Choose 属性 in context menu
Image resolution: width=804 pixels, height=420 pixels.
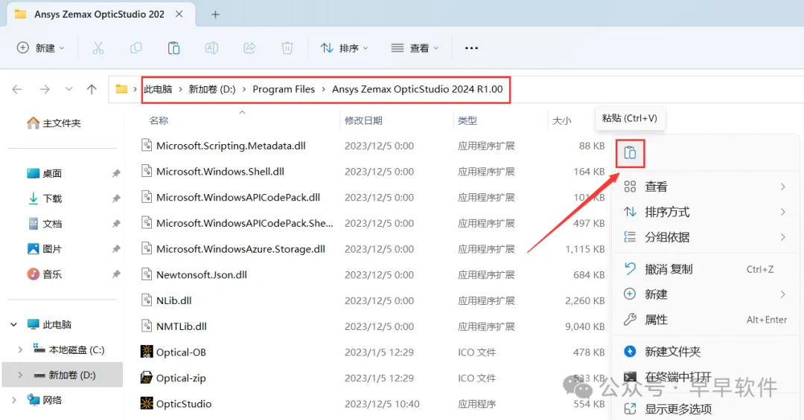coord(705,320)
